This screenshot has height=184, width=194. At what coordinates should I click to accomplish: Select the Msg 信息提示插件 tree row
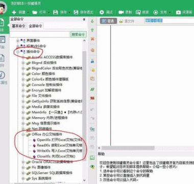[x=43, y=123]
